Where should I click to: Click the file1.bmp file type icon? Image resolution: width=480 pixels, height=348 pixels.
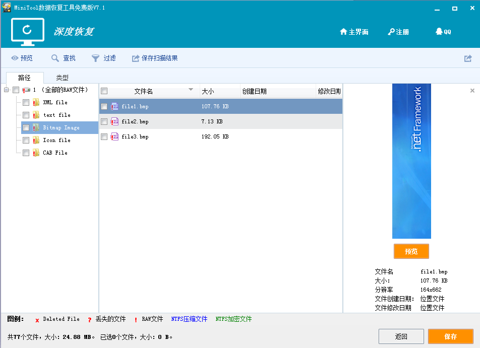114,106
